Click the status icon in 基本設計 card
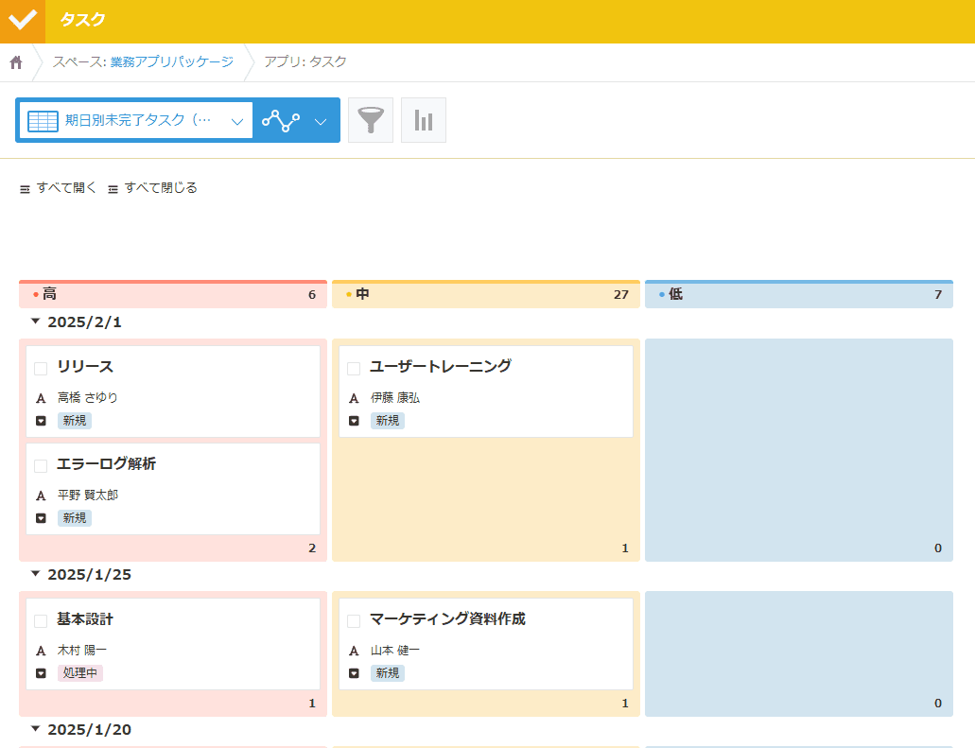975x748 pixels. (x=41, y=673)
